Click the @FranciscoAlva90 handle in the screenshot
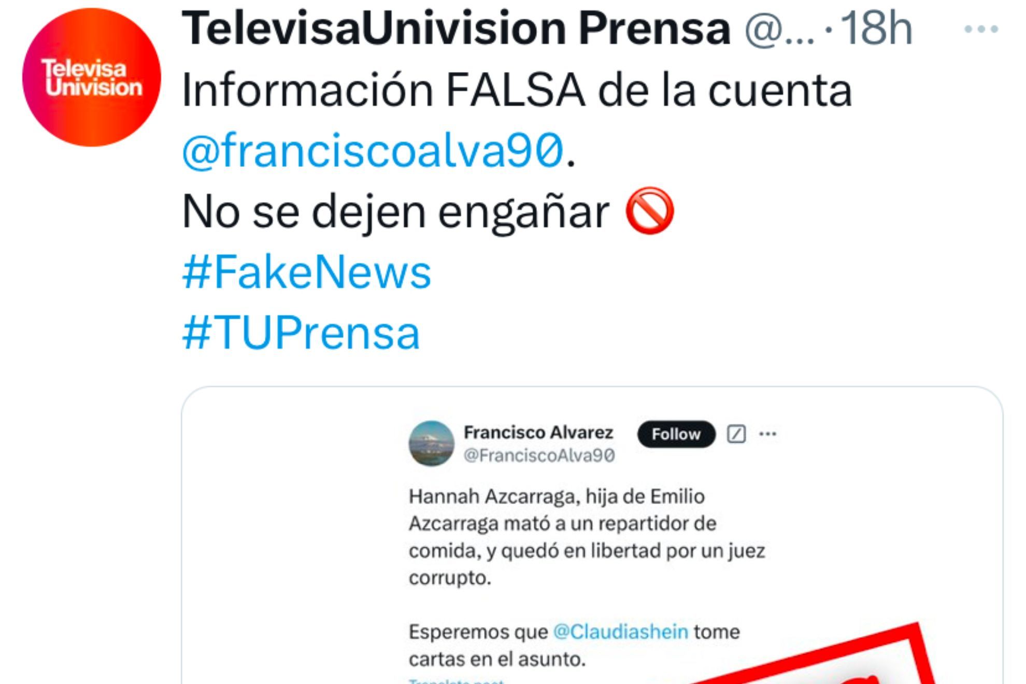The height and width of the screenshot is (684, 1026). [x=539, y=455]
